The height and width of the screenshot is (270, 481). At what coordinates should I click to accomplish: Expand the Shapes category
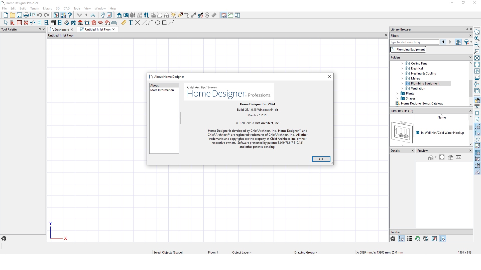tap(397, 98)
